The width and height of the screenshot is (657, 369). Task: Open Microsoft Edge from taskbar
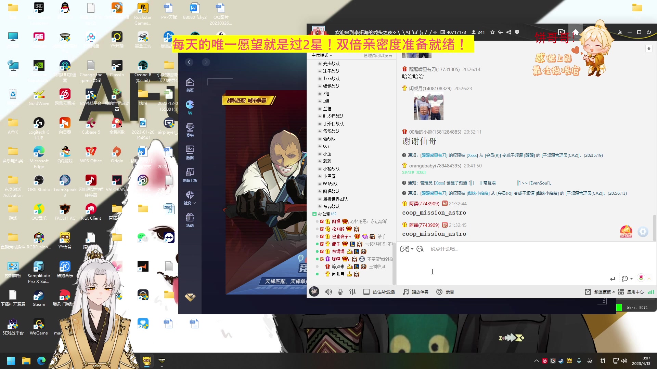[x=41, y=361]
